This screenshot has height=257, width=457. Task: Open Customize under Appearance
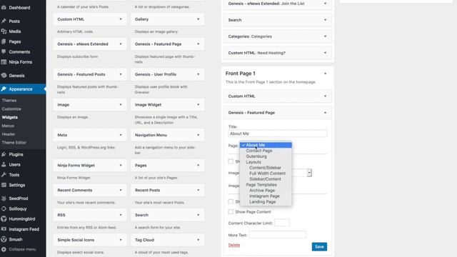point(11,109)
